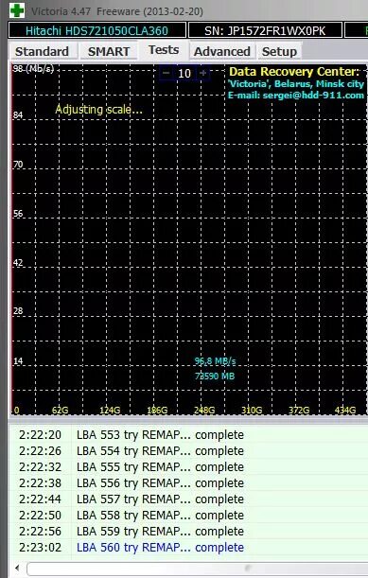Screen dimensions: 368x578
Task: Click the 2:22:20 log timestamp
Action: tap(40, 435)
